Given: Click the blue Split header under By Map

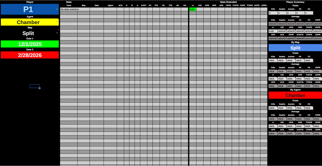Looking at the screenshot, I should (295, 48).
